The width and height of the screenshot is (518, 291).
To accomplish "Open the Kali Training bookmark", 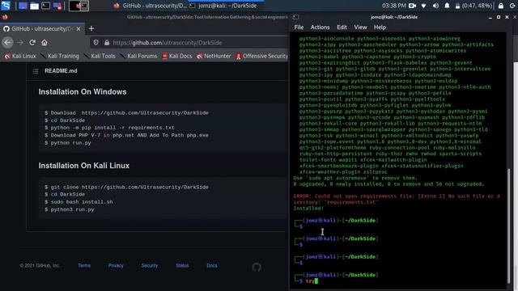I will coord(60,56).
